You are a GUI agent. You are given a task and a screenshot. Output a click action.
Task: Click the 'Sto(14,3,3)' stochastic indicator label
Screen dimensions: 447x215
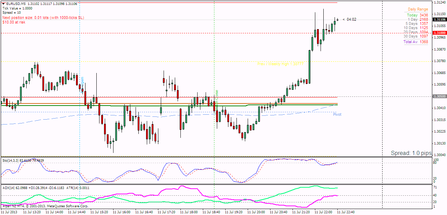(x=11, y=160)
